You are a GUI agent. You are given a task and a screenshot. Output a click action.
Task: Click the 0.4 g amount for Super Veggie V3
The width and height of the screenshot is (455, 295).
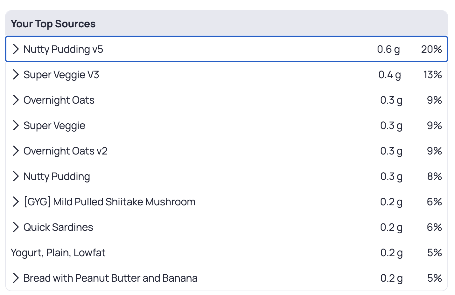click(x=389, y=75)
